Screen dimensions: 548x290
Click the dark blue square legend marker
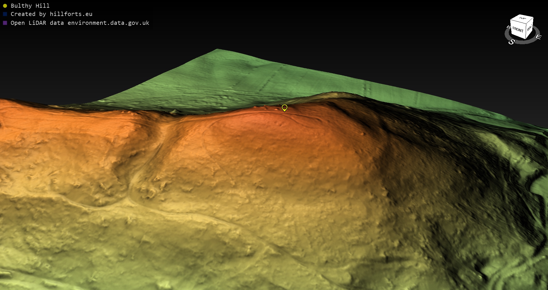pos(5,14)
